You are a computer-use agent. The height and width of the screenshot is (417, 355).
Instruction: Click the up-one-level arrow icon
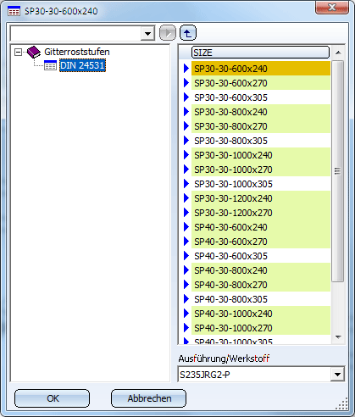pos(188,33)
